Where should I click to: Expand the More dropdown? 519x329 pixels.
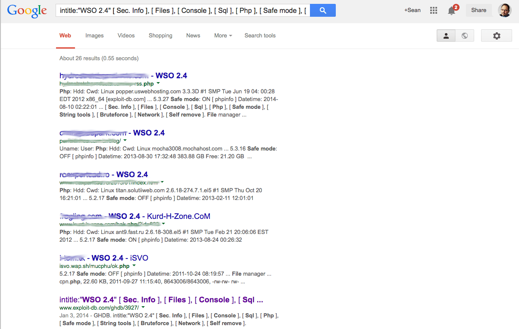click(223, 36)
